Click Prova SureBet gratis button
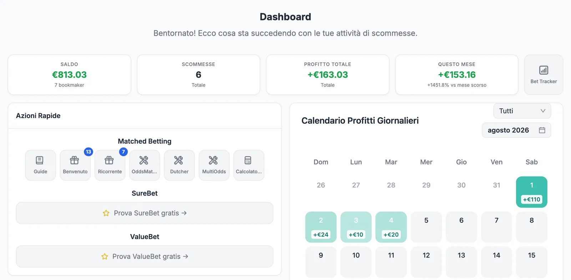 145,213
